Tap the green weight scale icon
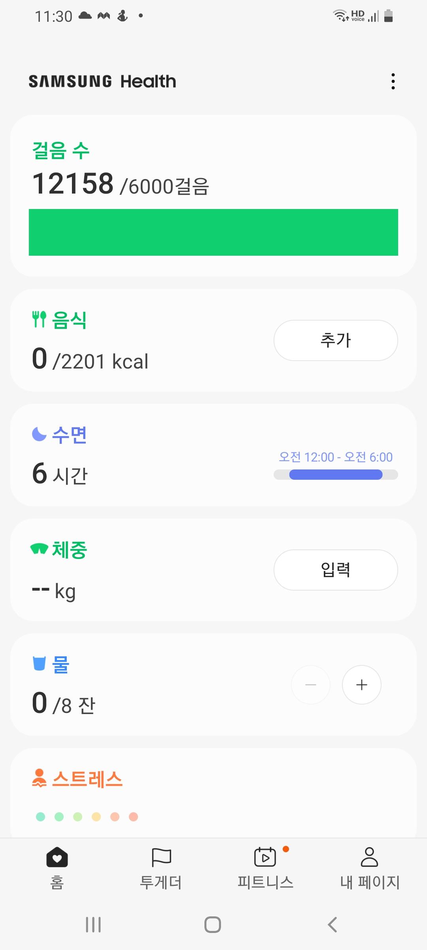 39,549
